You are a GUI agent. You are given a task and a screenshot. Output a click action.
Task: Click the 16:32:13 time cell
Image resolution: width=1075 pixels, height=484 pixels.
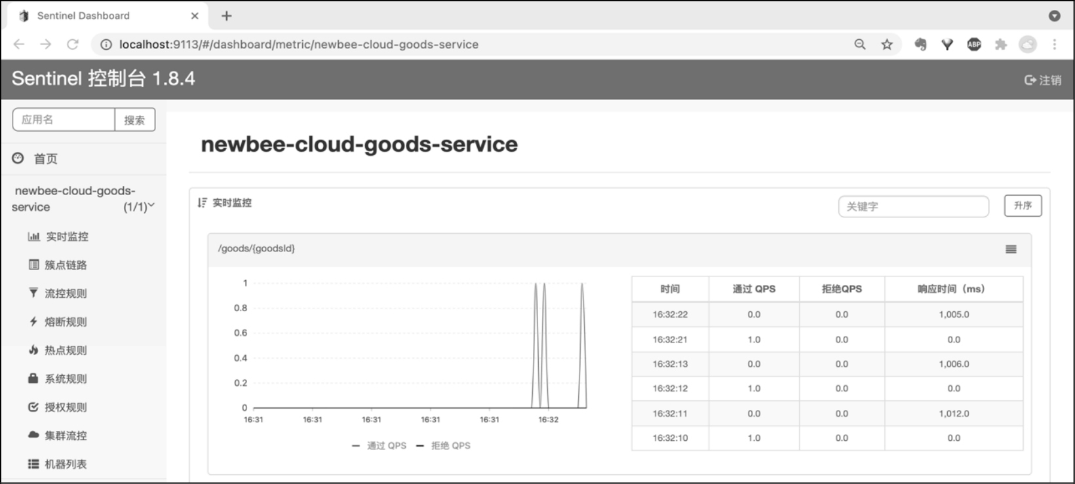point(670,364)
